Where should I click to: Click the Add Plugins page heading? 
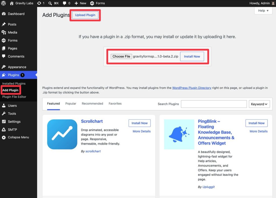click(56, 15)
